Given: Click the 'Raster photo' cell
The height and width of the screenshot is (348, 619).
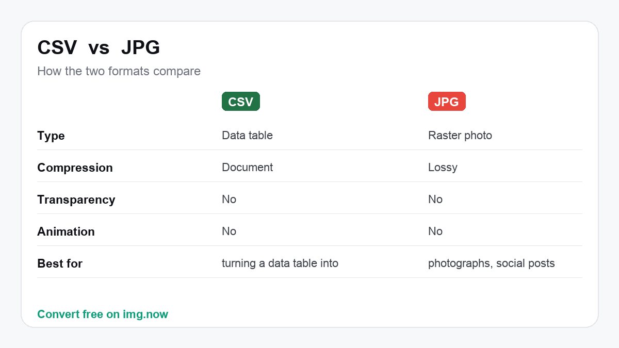Looking at the screenshot, I should point(460,136).
